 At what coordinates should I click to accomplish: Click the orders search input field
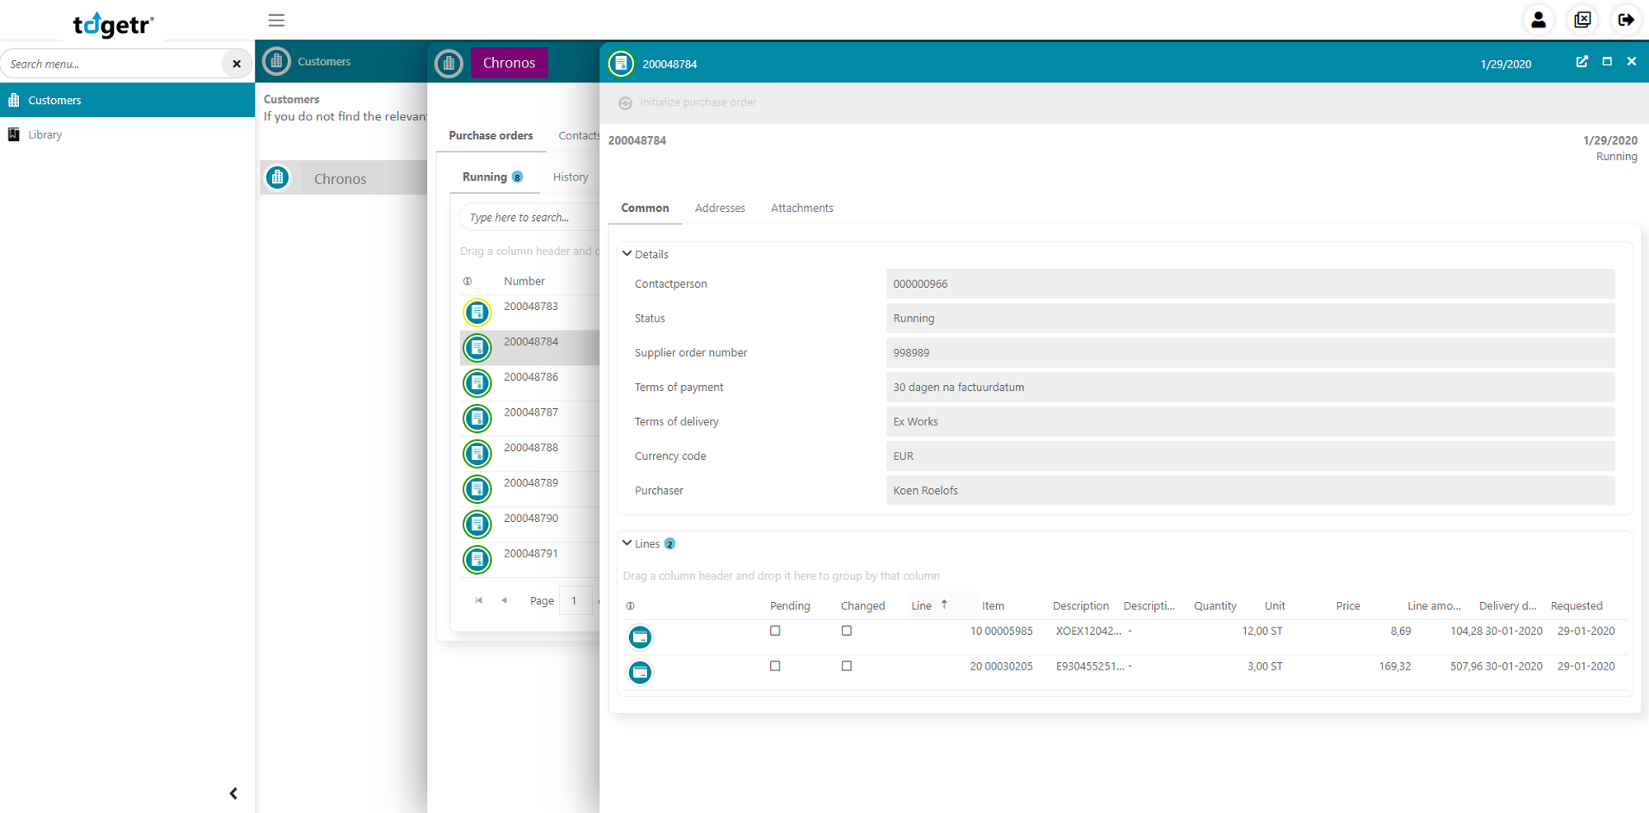[529, 217]
